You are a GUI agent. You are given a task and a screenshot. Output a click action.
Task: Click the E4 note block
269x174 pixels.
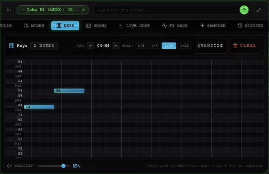click(x=69, y=91)
